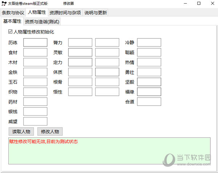Click second 膂力 input box
This screenshot has height=173, width=218.
click(x=107, y=42)
